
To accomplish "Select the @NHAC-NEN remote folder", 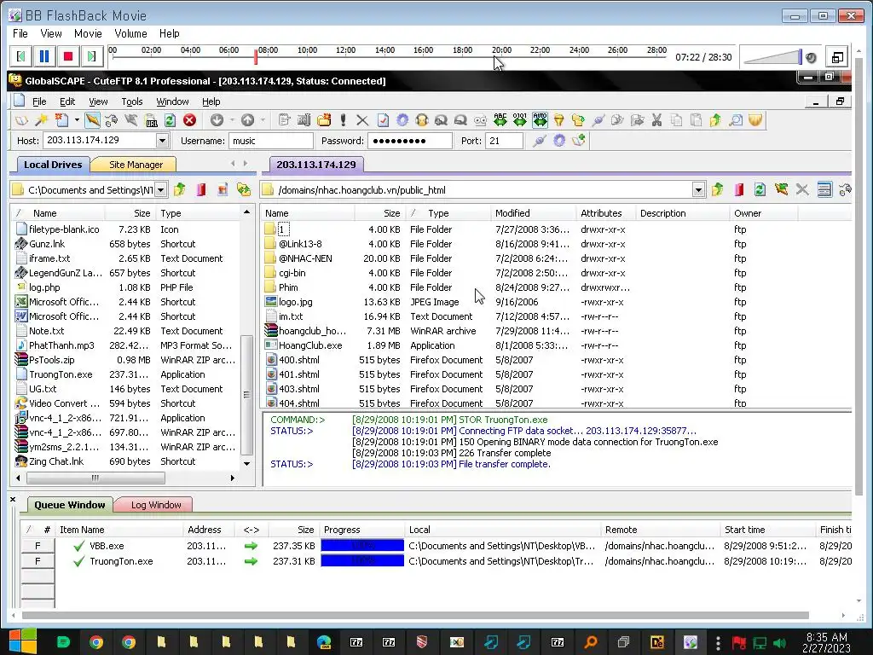I will [305, 258].
